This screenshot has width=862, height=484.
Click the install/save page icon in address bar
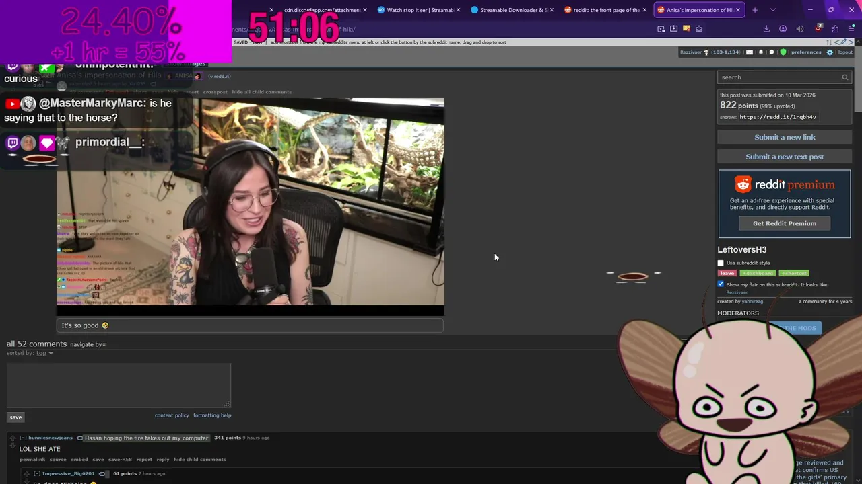click(x=673, y=29)
